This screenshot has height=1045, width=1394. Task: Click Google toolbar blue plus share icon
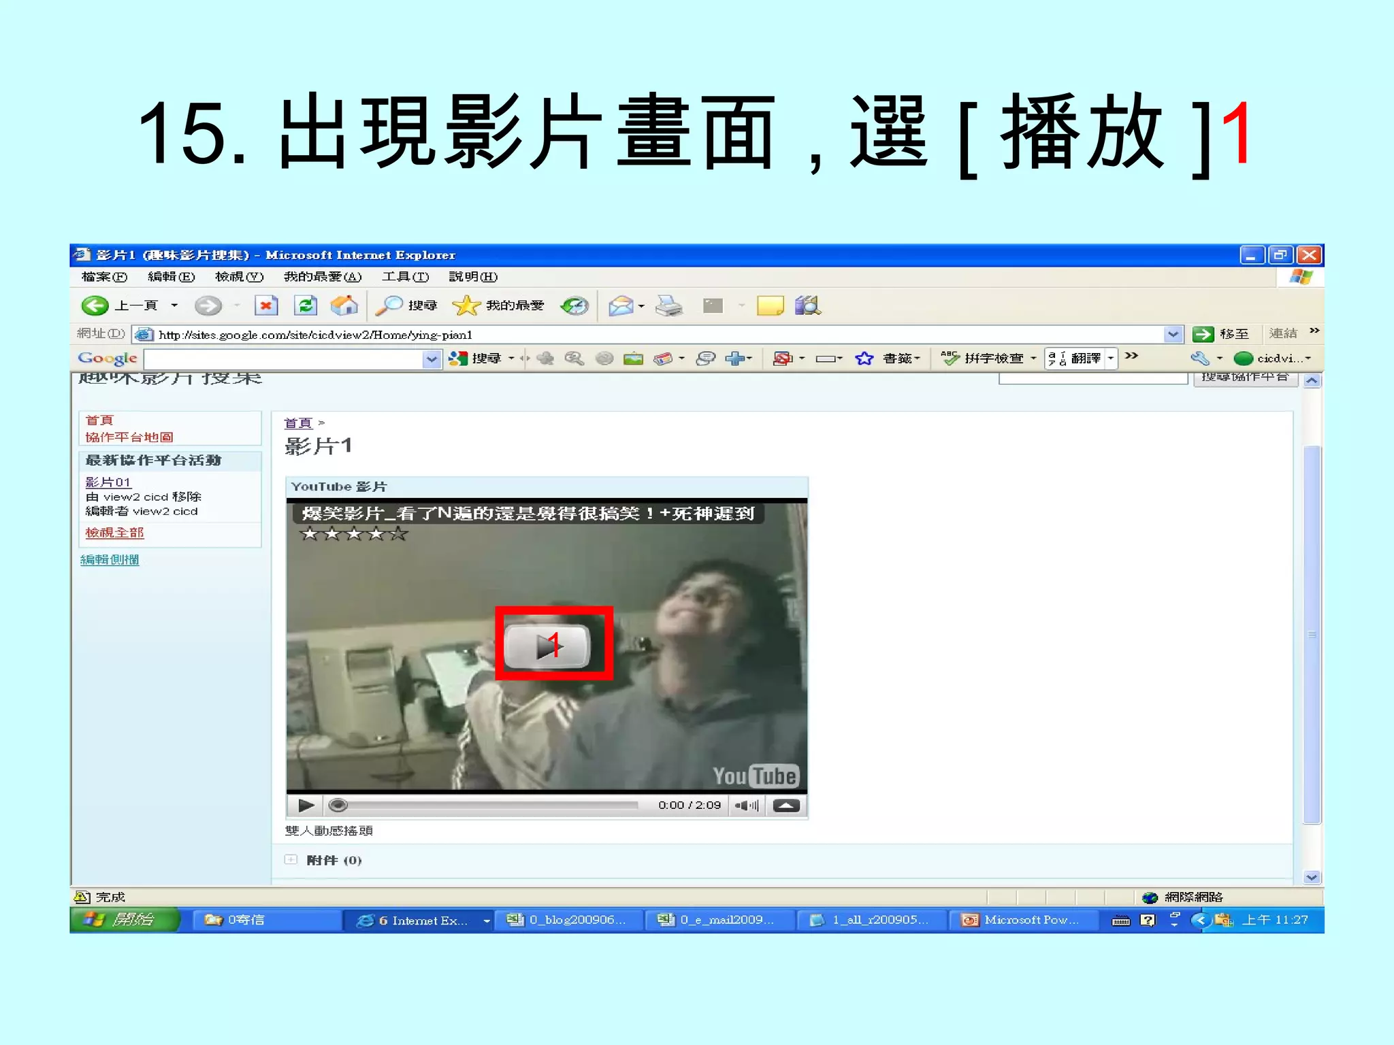(734, 359)
